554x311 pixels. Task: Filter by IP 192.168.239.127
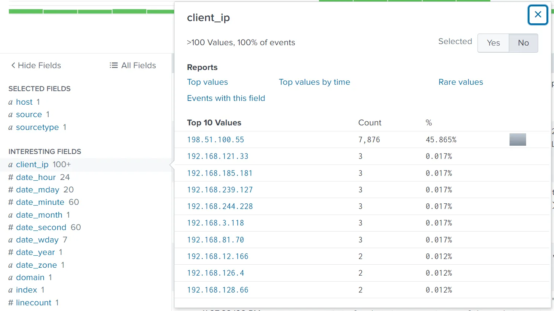[x=220, y=190]
